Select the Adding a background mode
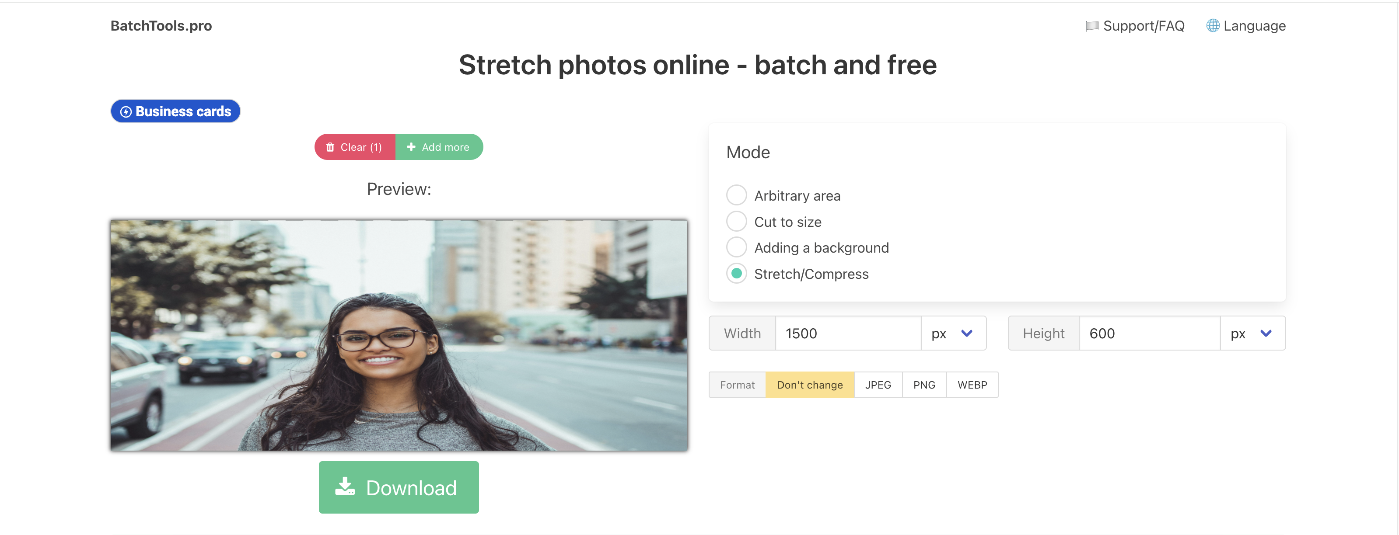Viewport: 1399px width, 535px height. pyautogui.click(x=736, y=247)
